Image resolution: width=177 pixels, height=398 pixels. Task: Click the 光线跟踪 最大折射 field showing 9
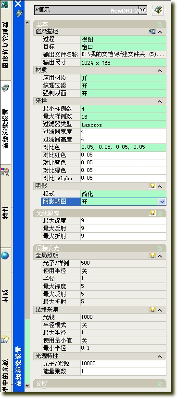point(124,236)
